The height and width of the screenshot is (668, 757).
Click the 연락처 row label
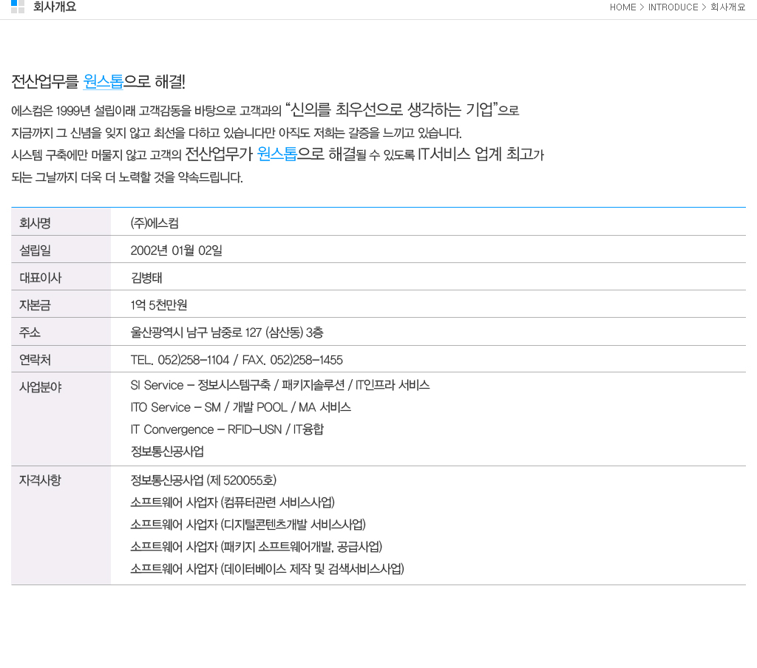tap(35, 360)
